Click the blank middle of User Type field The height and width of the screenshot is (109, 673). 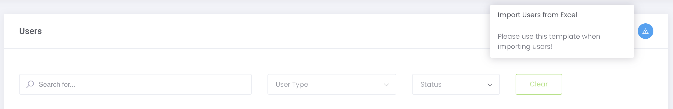(345, 84)
